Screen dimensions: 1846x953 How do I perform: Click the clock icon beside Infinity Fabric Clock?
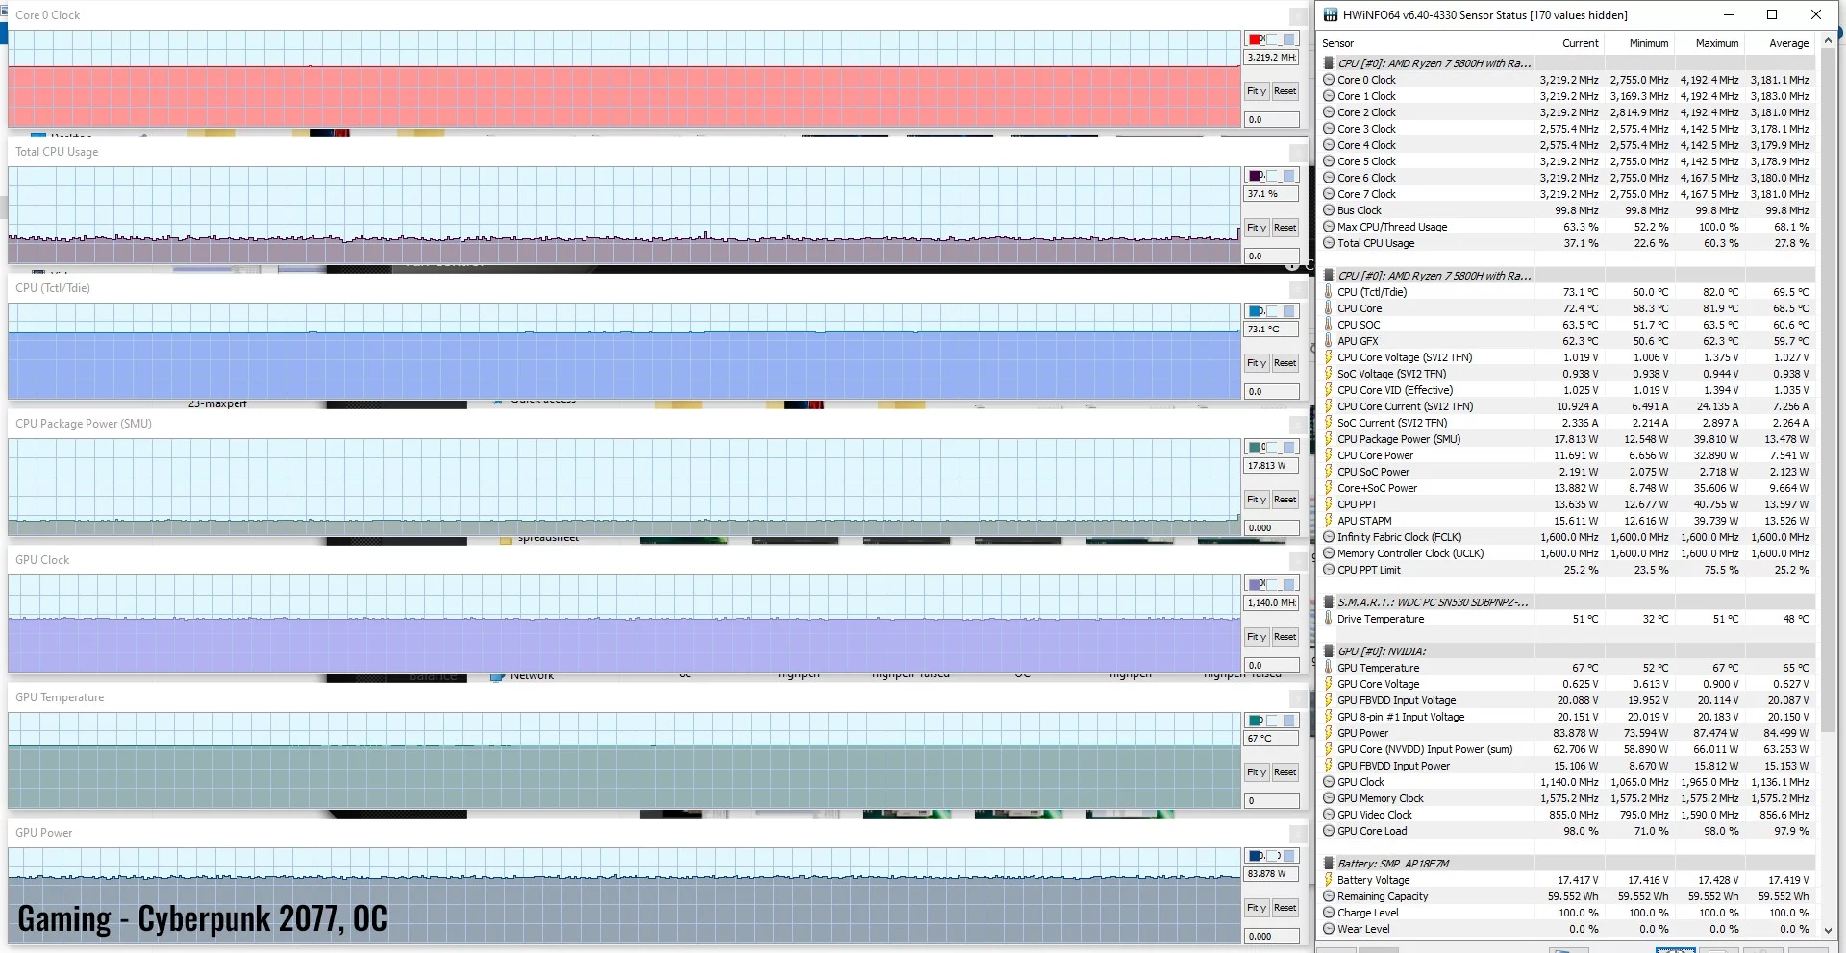pyautogui.click(x=1329, y=537)
